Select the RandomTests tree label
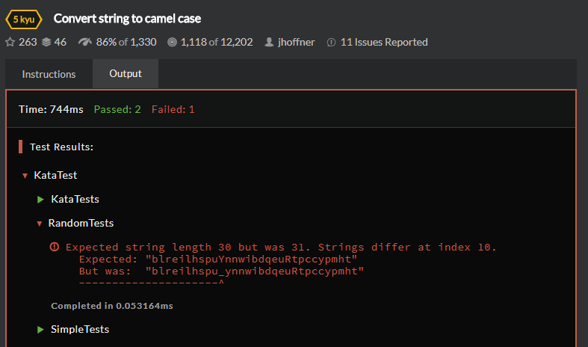Viewport: 588px width, 347px height. point(81,223)
